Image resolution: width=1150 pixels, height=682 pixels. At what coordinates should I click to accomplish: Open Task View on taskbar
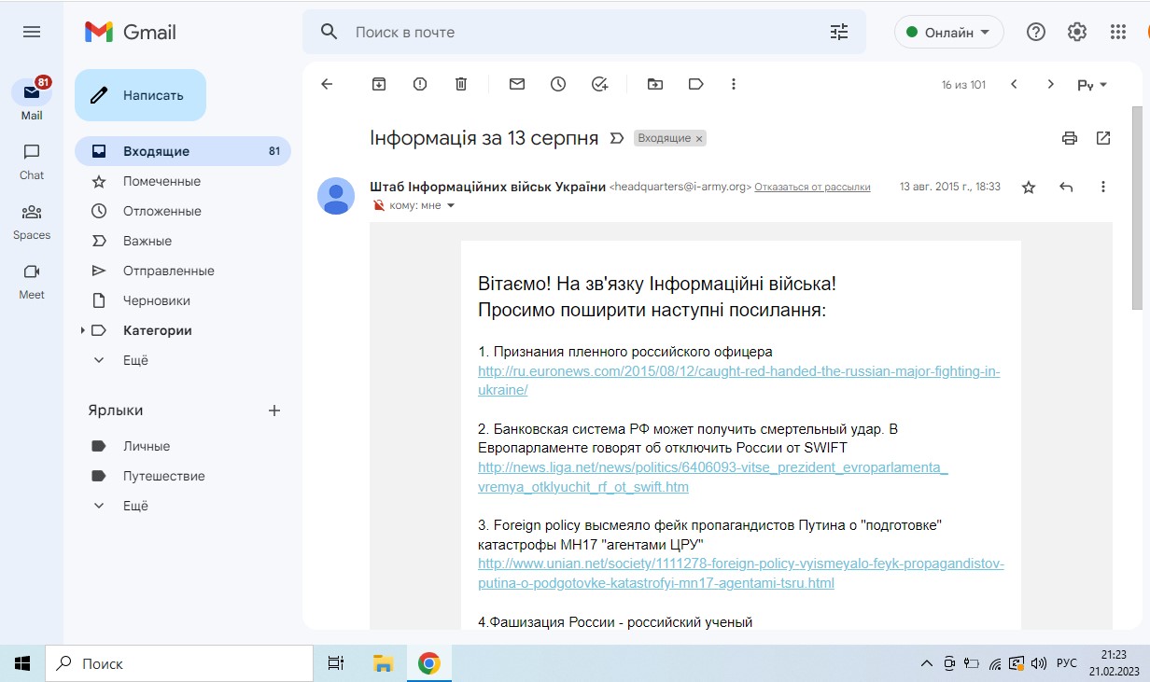336,663
